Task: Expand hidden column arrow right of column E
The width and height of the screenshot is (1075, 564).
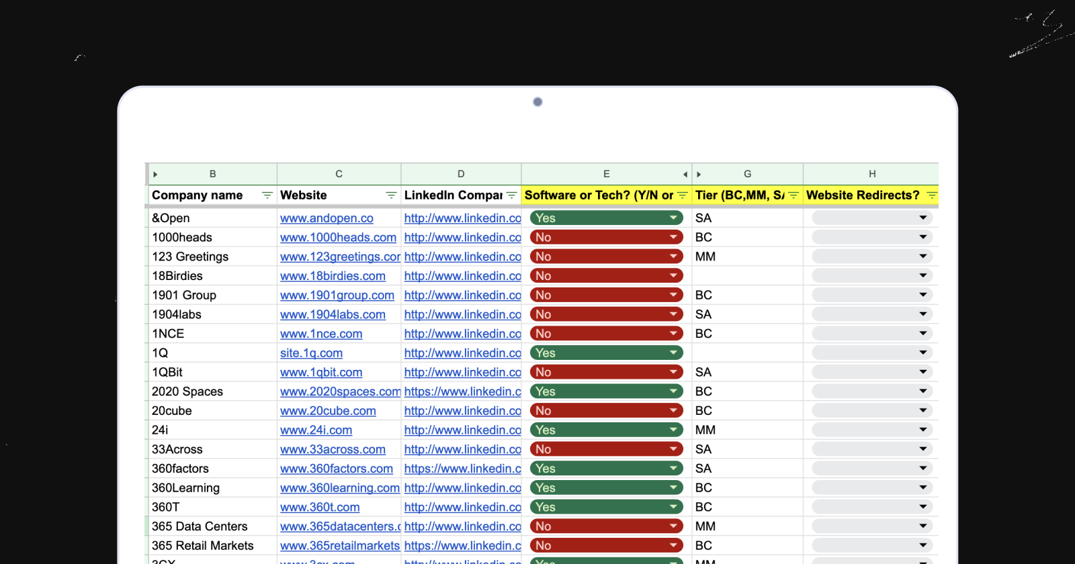Action: [x=685, y=175]
